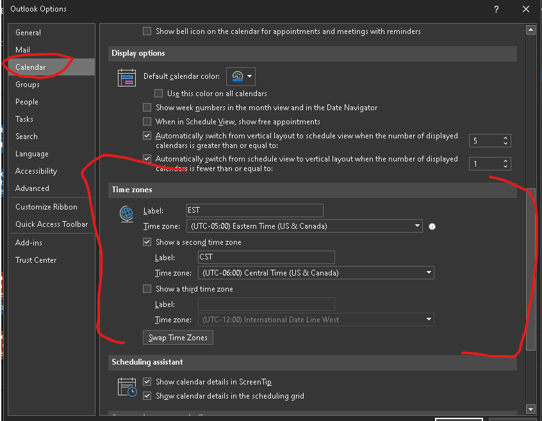Click the scrollbar down arrow
This screenshot has width=542, height=421.
[x=530, y=409]
